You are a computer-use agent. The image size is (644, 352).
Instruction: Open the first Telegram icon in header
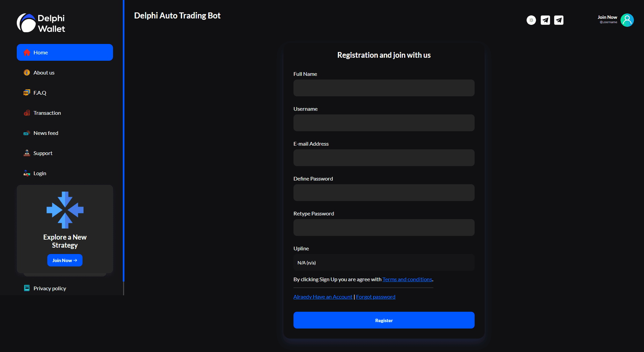point(545,20)
